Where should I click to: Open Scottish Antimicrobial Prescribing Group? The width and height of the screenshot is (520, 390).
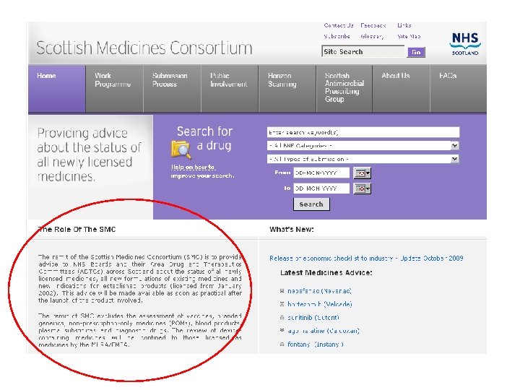coord(344,89)
